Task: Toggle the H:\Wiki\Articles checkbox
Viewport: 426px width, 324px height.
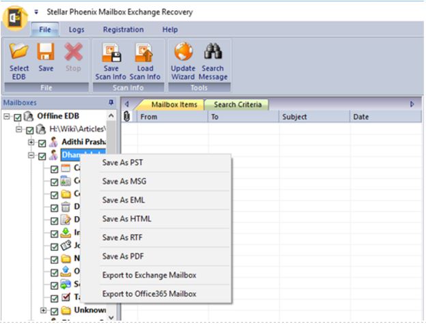Action: point(29,130)
